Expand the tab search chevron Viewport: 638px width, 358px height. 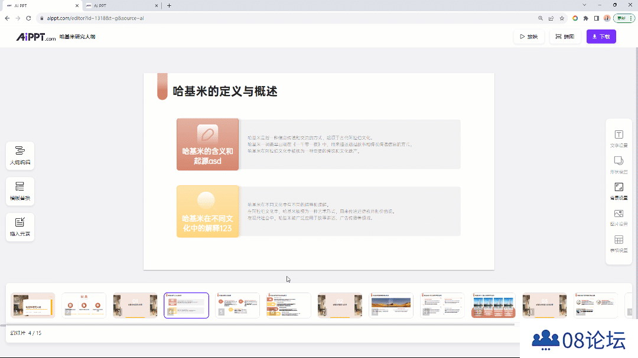(584, 5)
